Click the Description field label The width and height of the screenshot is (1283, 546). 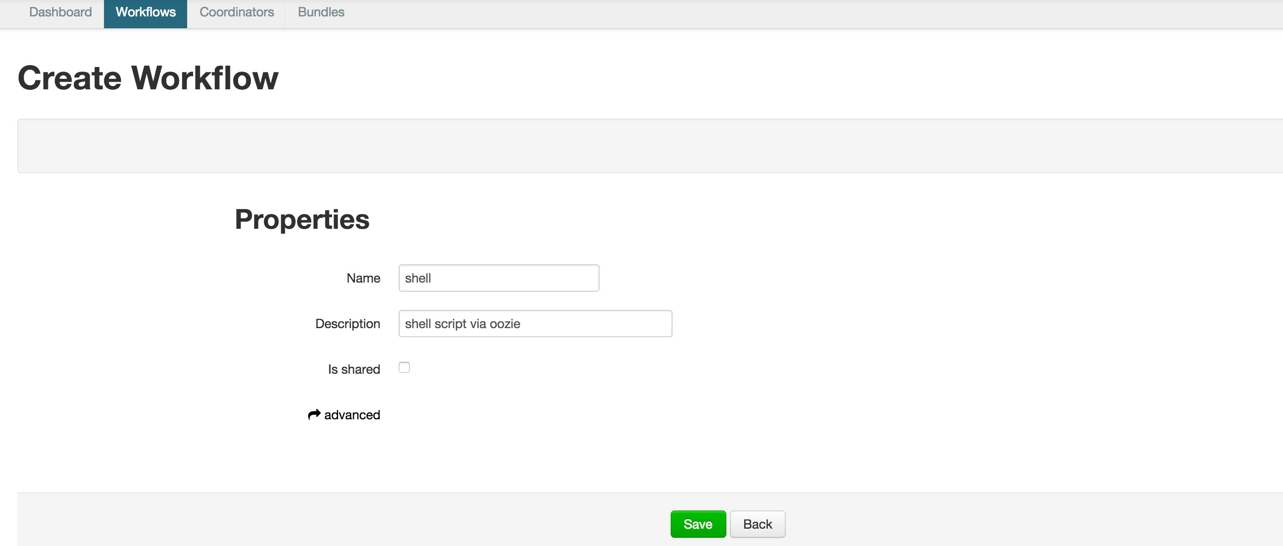click(x=347, y=324)
